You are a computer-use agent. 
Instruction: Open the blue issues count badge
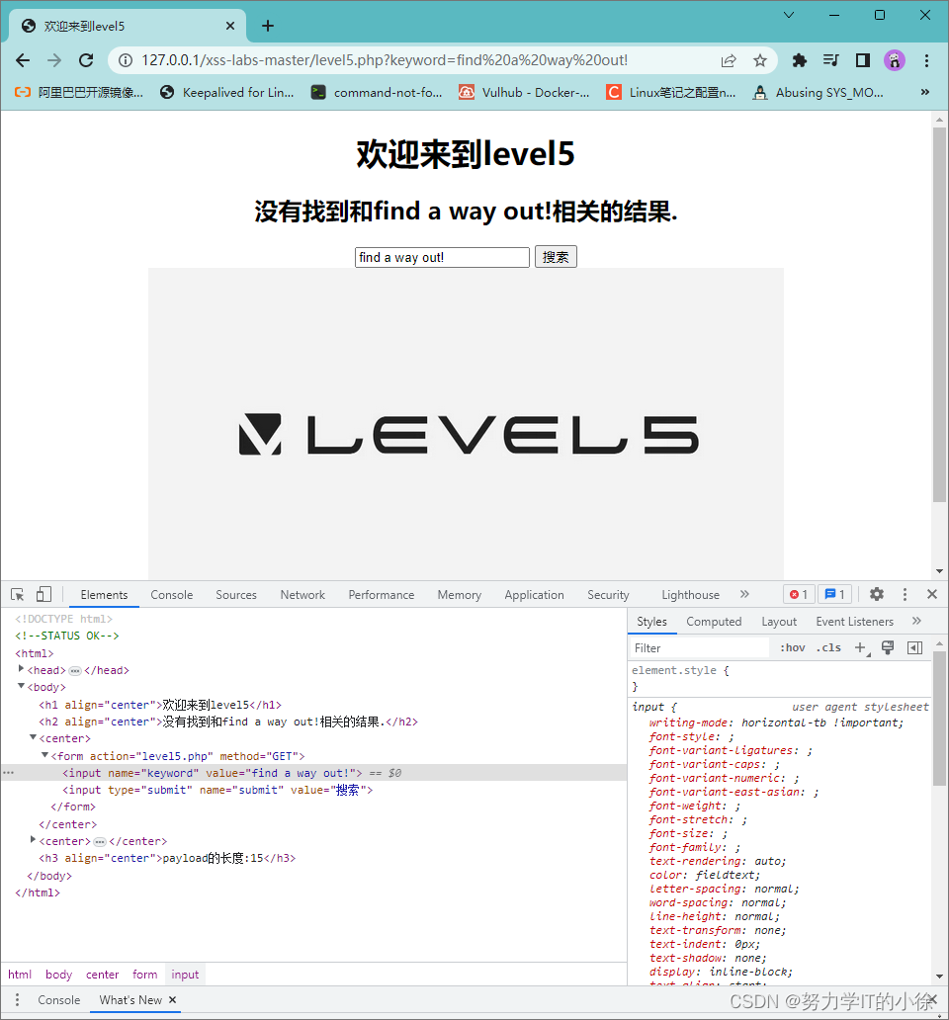pyautogui.click(x=834, y=594)
